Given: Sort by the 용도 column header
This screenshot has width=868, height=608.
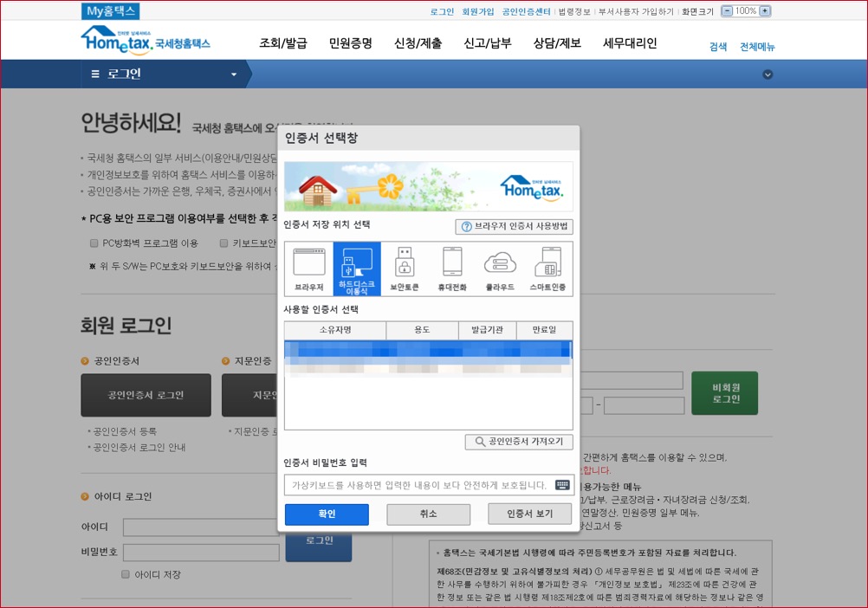Looking at the screenshot, I should tap(423, 330).
